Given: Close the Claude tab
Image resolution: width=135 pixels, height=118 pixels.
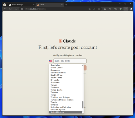Looking at the screenshot, I should (62, 5).
